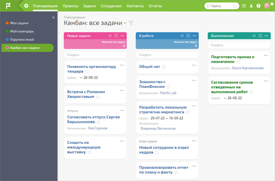Open Выполненная column options menu
Viewport: 275px width, 181px height.
click(x=266, y=36)
